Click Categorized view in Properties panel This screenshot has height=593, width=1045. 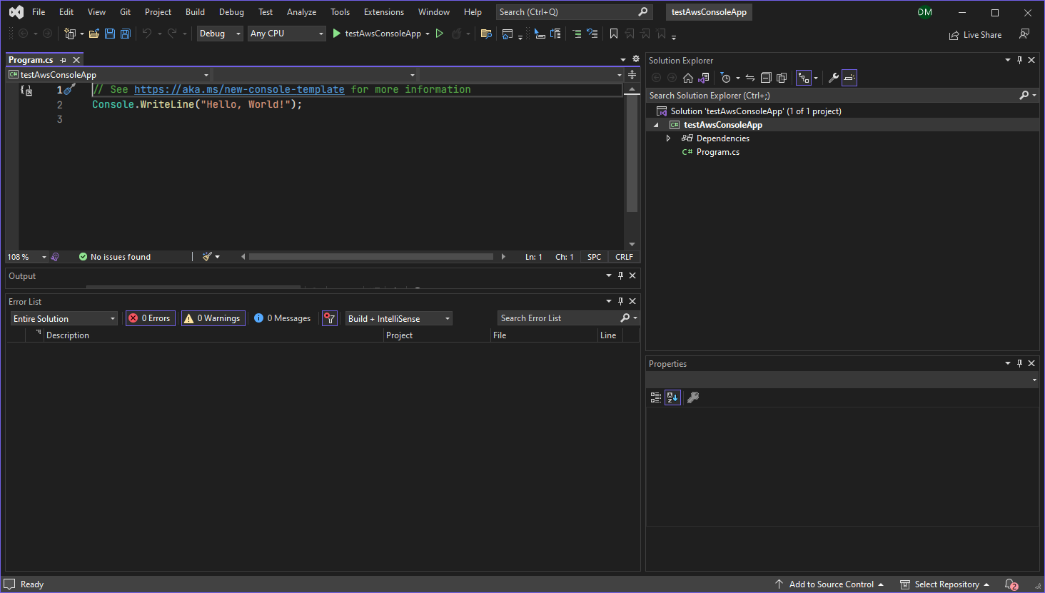point(656,397)
